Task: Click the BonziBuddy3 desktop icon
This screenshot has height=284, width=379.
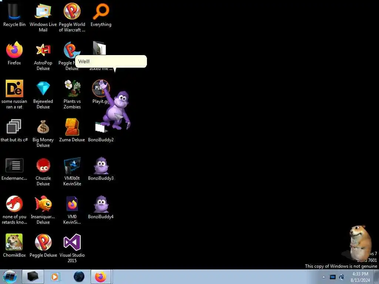Action: (x=101, y=169)
